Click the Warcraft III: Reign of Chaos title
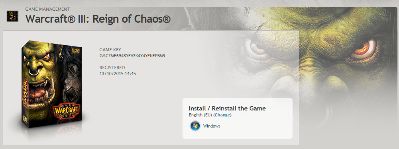399x149 pixels. point(98,19)
